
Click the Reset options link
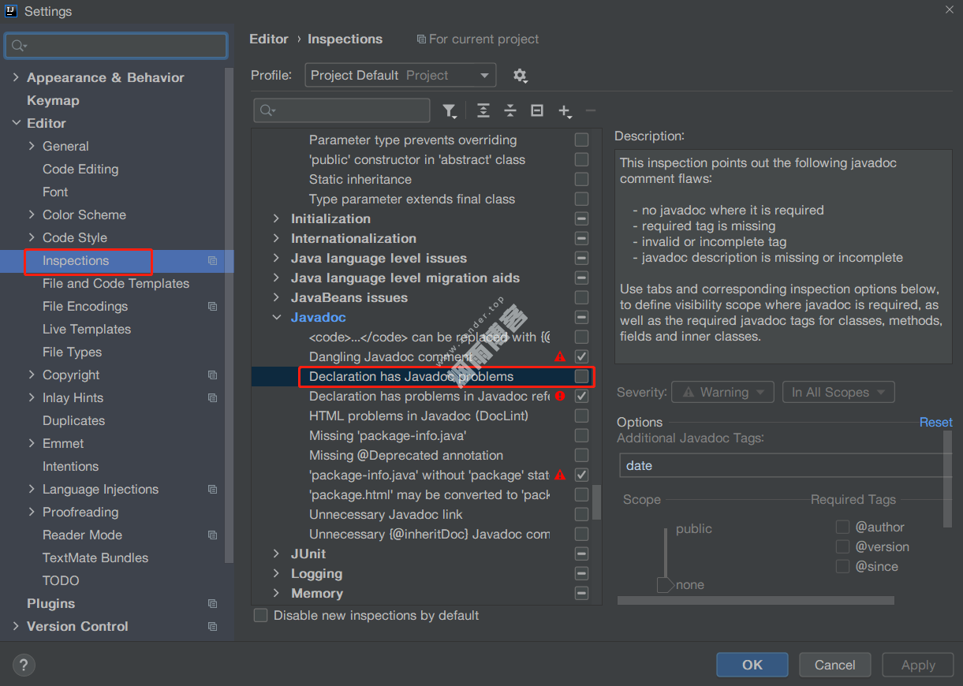(x=935, y=422)
